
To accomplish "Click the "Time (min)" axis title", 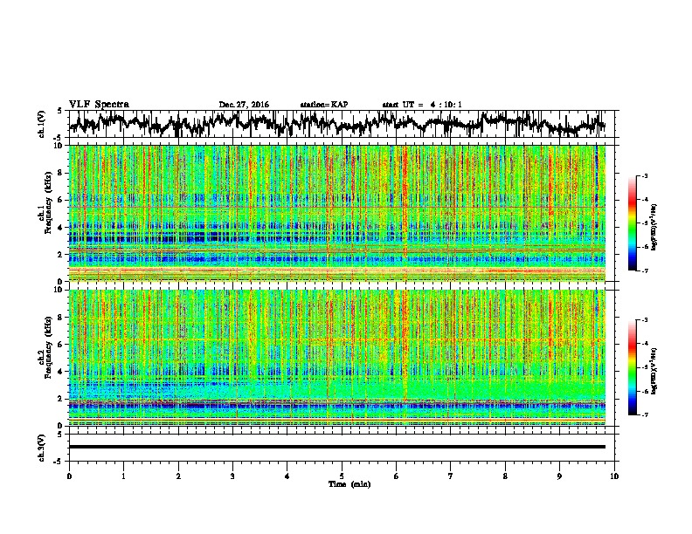I will tap(349, 484).
